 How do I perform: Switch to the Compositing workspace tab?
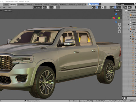(x=72, y=5)
